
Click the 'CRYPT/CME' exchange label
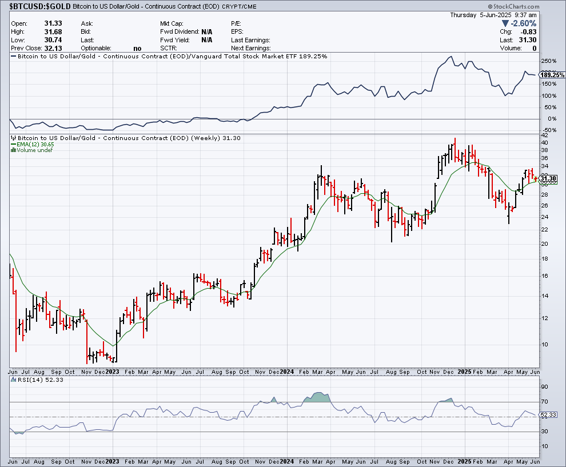pos(240,6)
